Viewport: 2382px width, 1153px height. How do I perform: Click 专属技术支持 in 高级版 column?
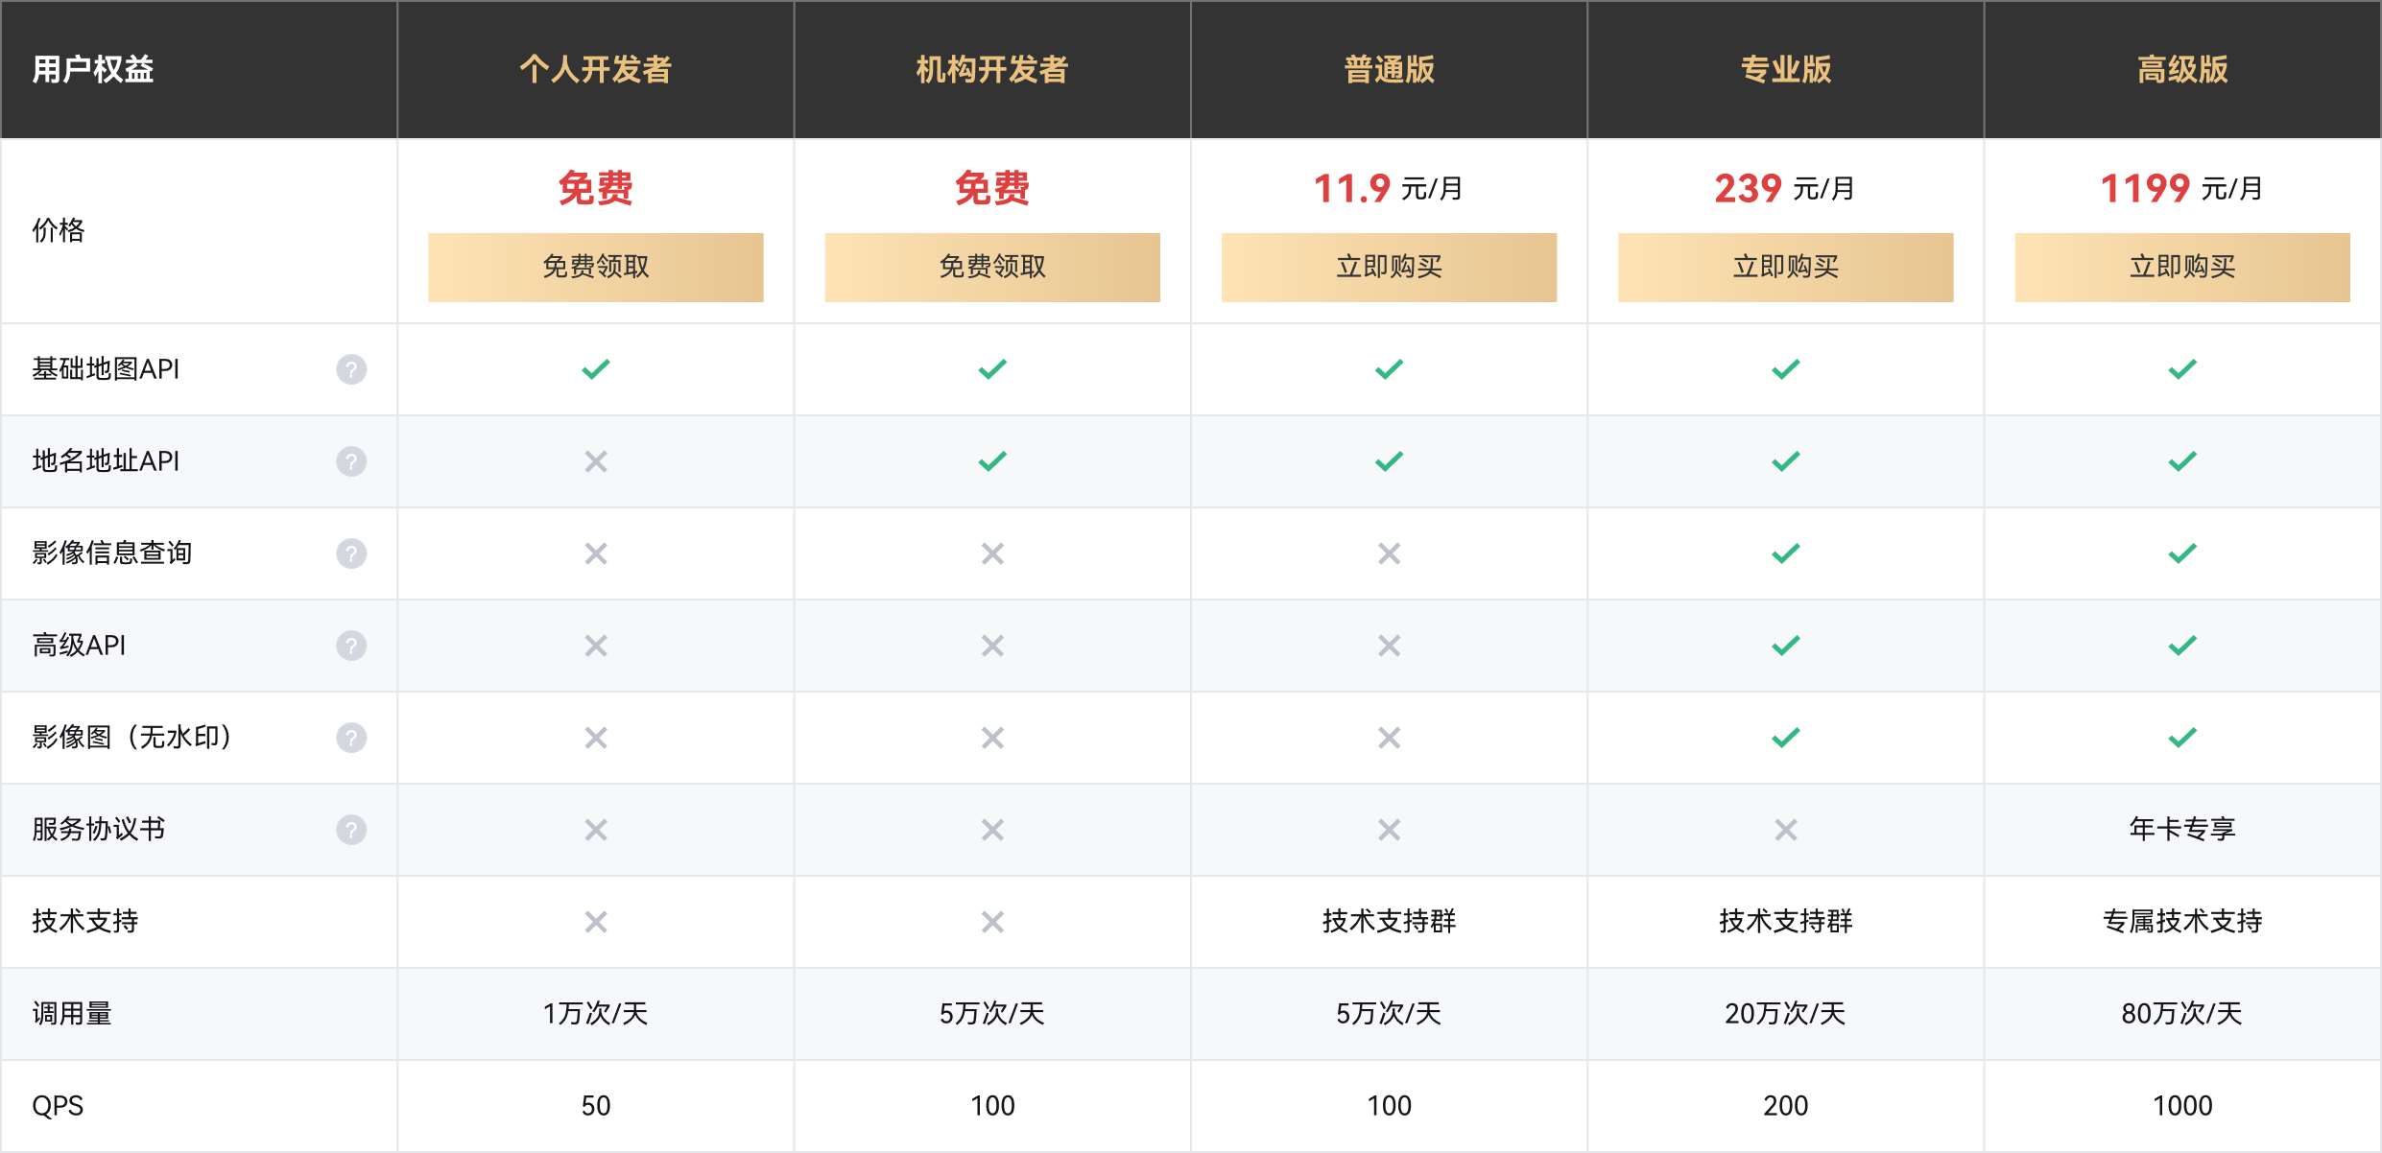pos(2182,921)
